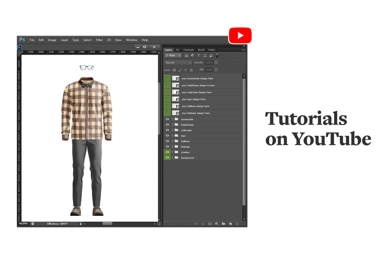Click the Link layers icon
The height and width of the screenshot is (258, 387).
(x=196, y=223)
